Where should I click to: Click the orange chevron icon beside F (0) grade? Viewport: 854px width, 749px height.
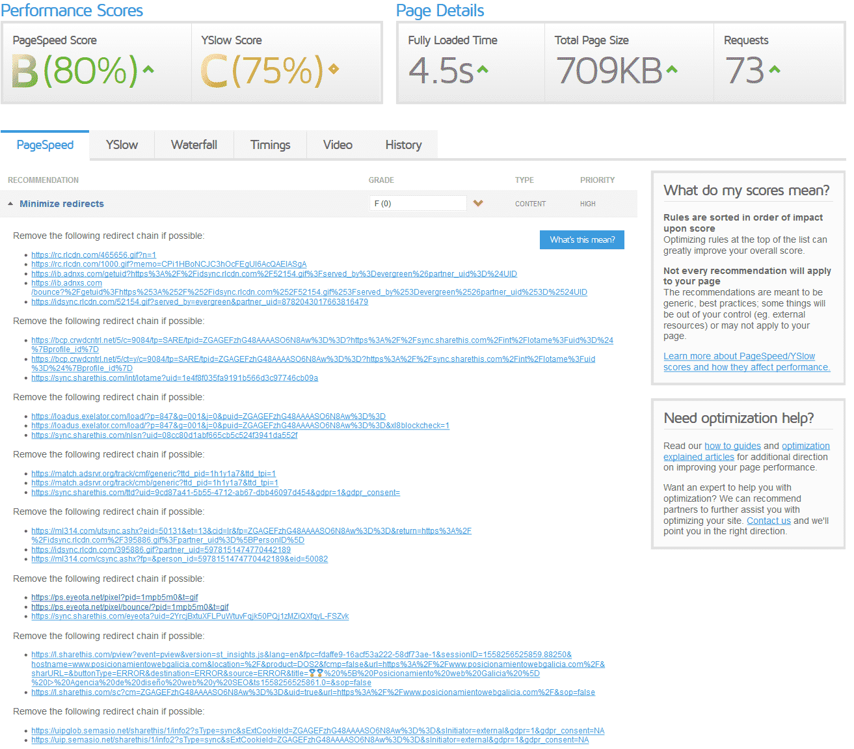tap(478, 203)
